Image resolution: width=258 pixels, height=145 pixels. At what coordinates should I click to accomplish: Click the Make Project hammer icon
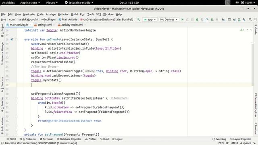tap(139, 19)
